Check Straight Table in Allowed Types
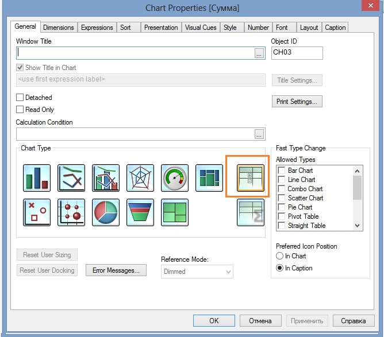This screenshot has height=337, width=384. point(282,226)
